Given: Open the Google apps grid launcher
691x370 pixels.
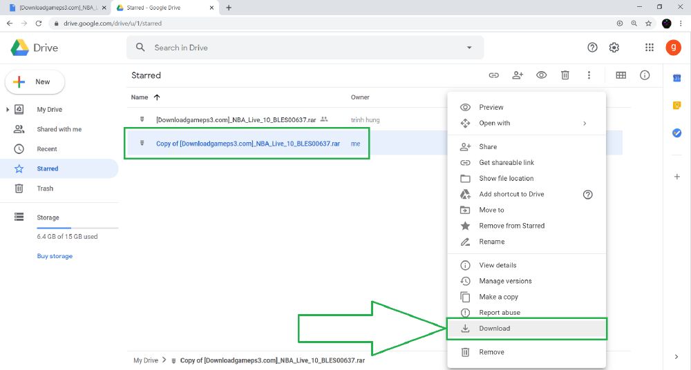Looking at the screenshot, I should tap(649, 48).
